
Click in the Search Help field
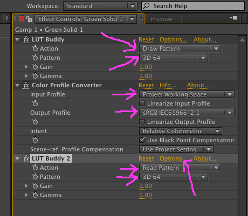pos(193,6)
